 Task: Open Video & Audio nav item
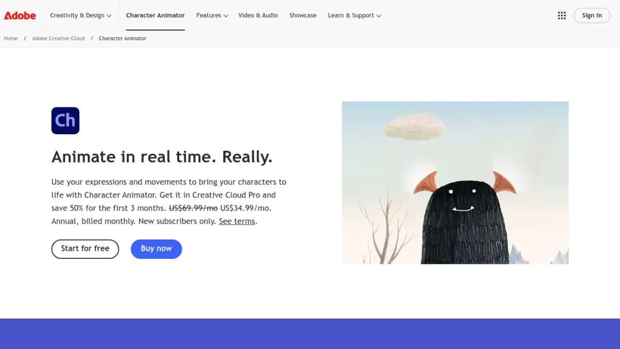[258, 15]
